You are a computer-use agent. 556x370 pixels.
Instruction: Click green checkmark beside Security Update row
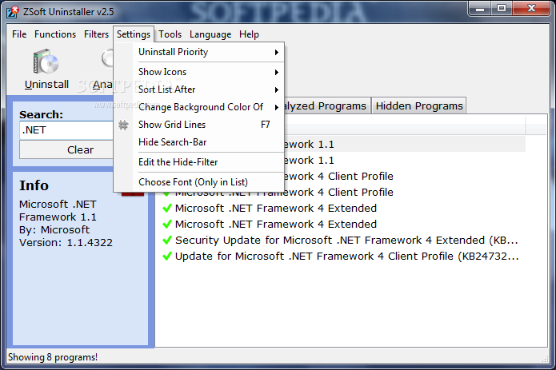tap(167, 241)
